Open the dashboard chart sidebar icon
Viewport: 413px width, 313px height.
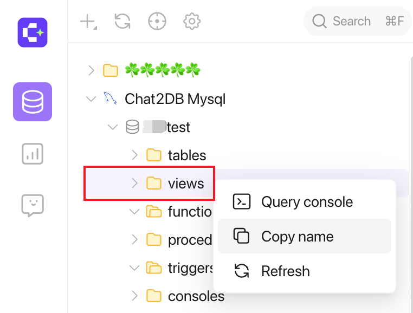coord(33,154)
